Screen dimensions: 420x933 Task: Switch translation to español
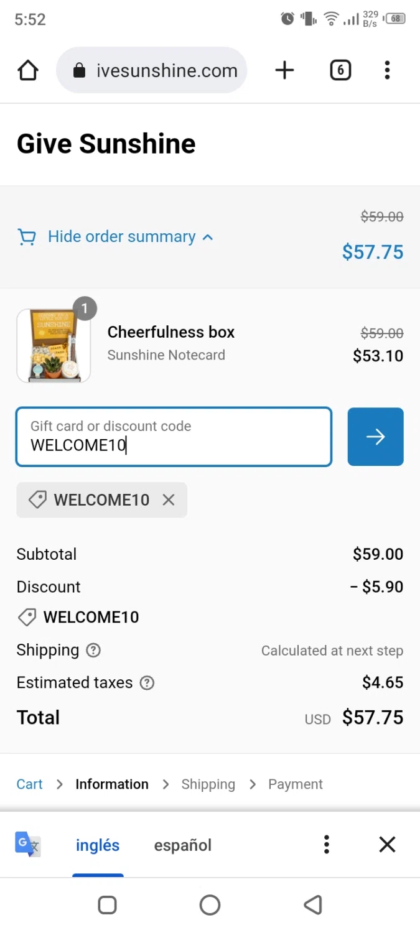point(183,845)
